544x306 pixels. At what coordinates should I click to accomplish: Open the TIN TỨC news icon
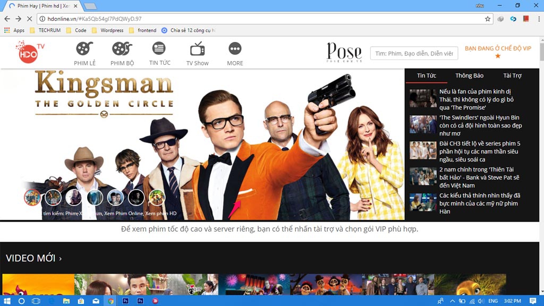click(x=159, y=48)
